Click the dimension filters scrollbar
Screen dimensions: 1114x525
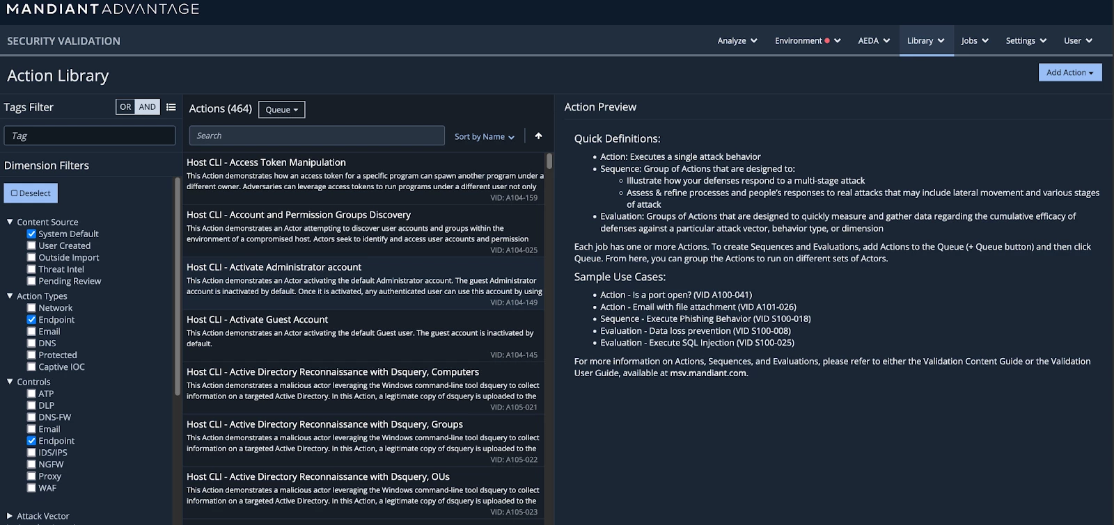pyautogui.click(x=177, y=285)
